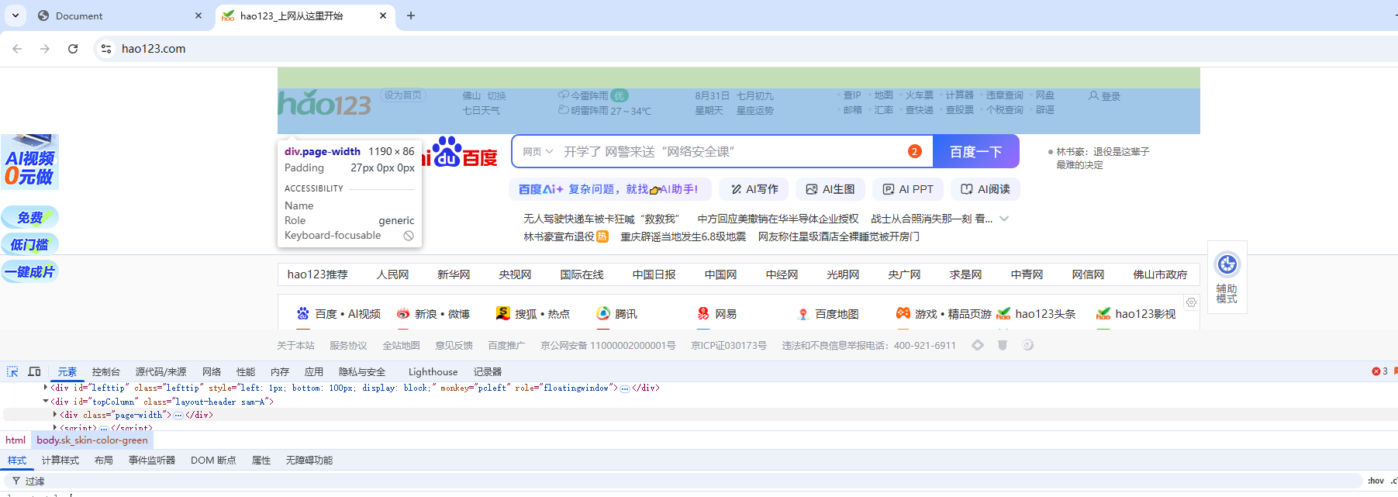Toggle the device toolbar icon in DevTools
1398x497 pixels.
34,371
